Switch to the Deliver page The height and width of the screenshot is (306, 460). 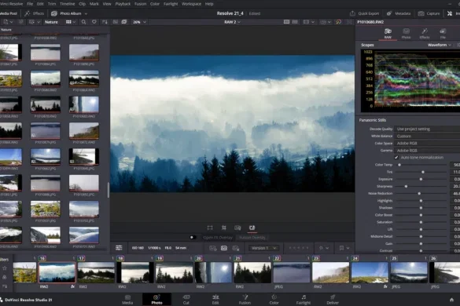(333, 300)
